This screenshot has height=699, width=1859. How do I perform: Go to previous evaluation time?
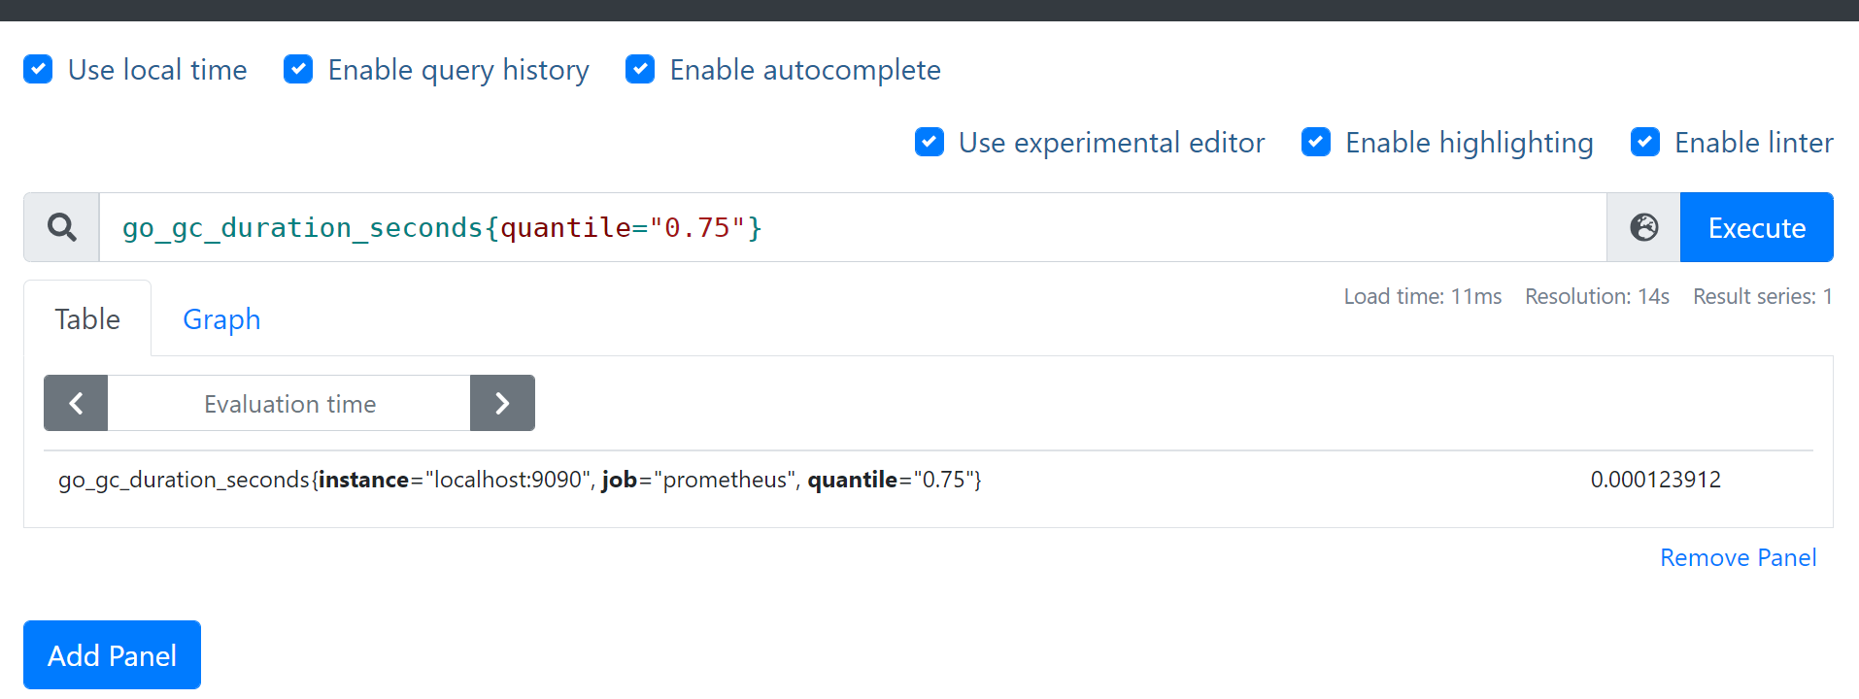tap(76, 403)
